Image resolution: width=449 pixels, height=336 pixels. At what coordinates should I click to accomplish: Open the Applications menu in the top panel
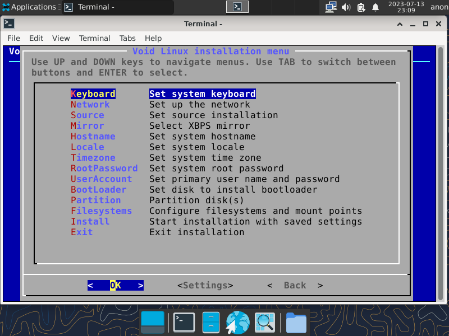click(x=29, y=7)
